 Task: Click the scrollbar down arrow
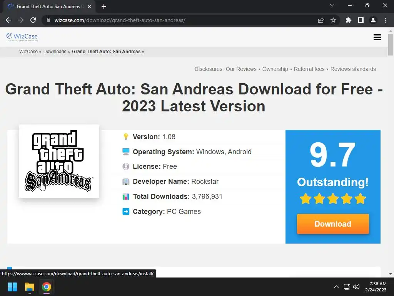point(391,274)
